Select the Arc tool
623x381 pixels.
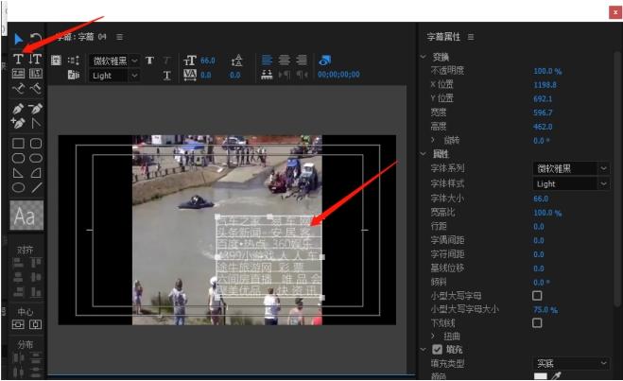[x=36, y=173]
